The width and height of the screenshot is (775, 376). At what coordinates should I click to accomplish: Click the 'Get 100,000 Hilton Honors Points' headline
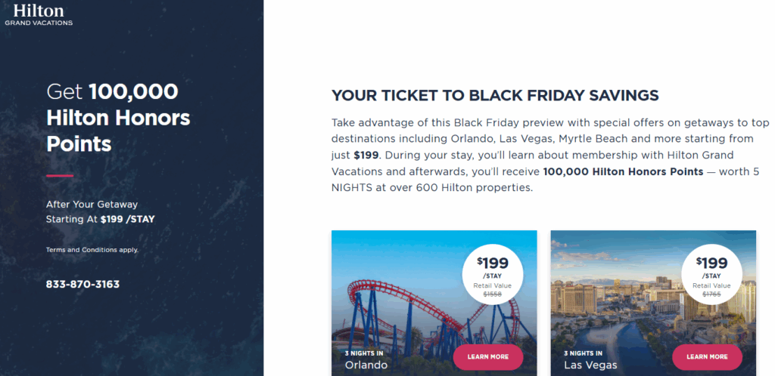pyautogui.click(x=118, y=118)
